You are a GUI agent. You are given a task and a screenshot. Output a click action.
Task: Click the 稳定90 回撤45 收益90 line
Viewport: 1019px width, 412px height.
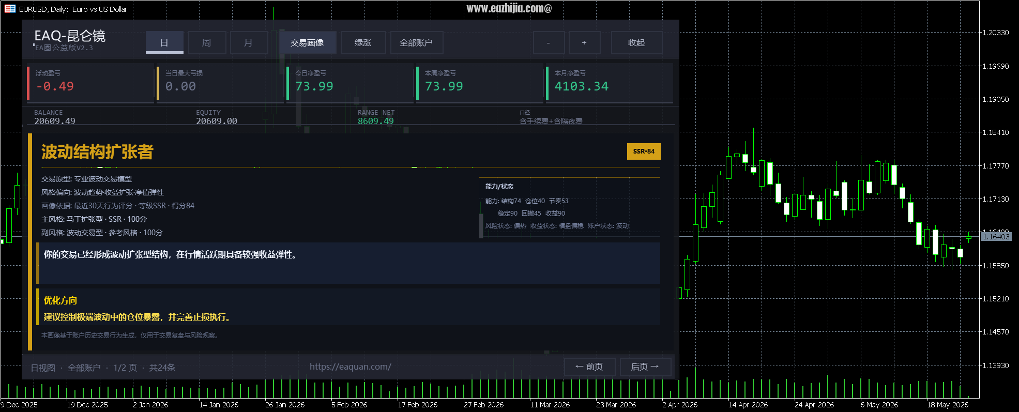[x=531, y=213]
